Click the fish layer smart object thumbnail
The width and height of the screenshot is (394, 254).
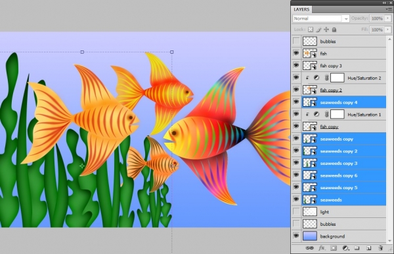tap(310, 54)
